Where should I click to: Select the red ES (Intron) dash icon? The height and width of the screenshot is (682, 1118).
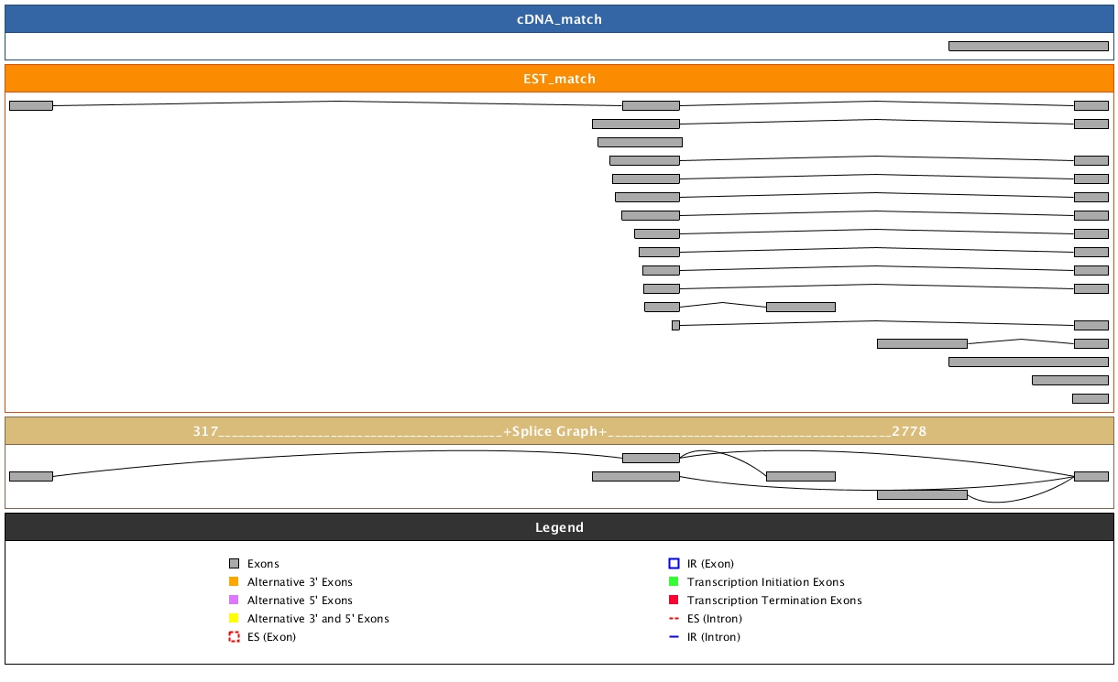674,619
